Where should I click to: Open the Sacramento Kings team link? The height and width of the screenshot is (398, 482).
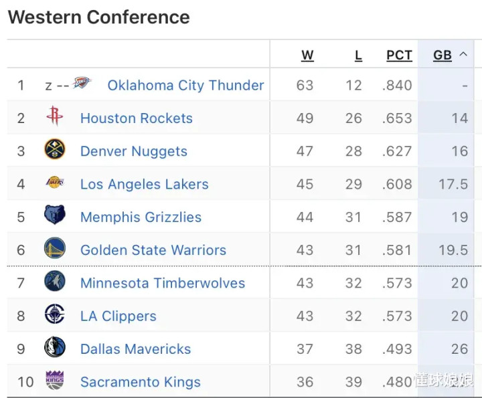[x=141, y=382]
